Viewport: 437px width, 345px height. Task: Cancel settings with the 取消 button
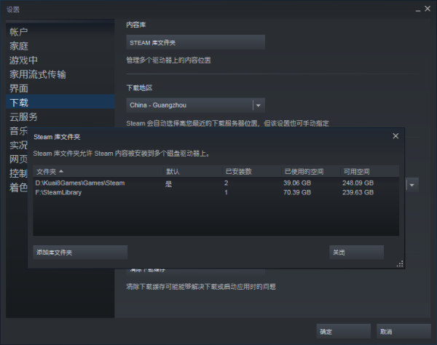coord(403,331)
